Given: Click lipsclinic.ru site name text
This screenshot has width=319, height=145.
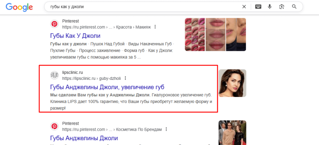Looking at the screenshot, I should click(x=73, y=73).
